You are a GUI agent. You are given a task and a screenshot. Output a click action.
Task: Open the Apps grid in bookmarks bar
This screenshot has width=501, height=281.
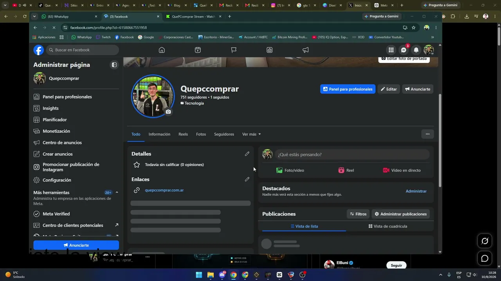tap(61, 37)
